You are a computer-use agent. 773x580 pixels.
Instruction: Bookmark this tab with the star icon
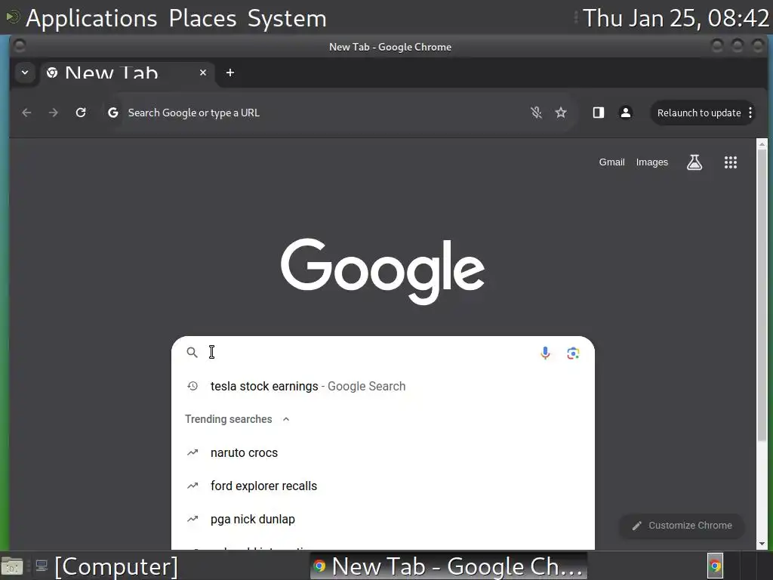pyautogui.click(x=561, y=113)
